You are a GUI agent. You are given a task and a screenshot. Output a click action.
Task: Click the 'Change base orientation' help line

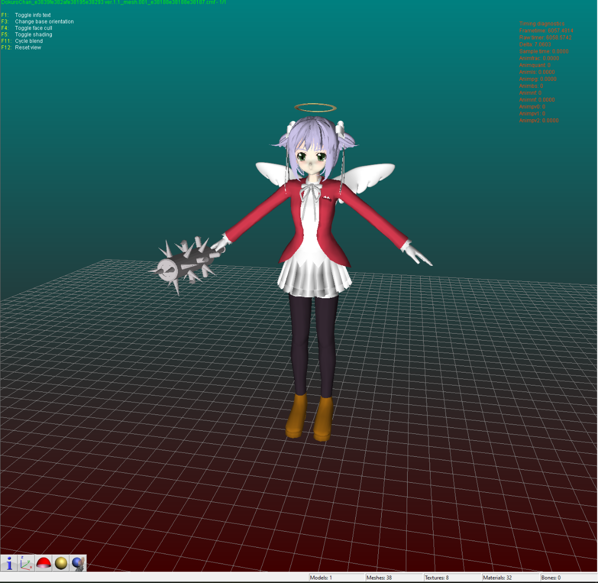[44, 21]
